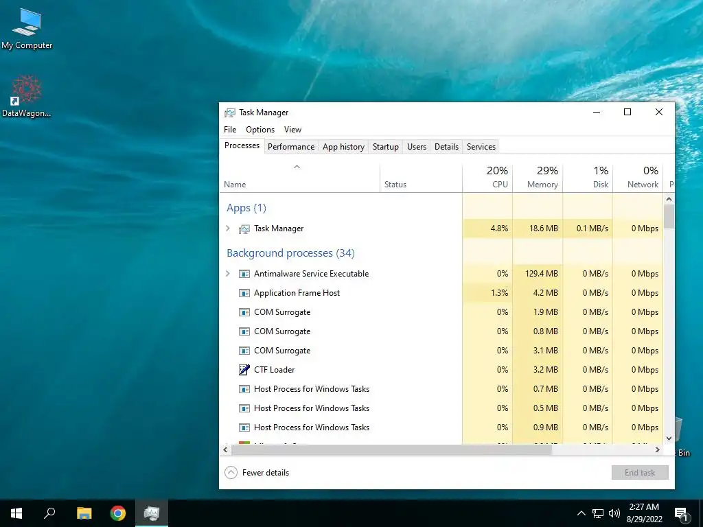Open the network status tray icon
Viewport: 703px width, 527px height.
(x=598, y=513)
